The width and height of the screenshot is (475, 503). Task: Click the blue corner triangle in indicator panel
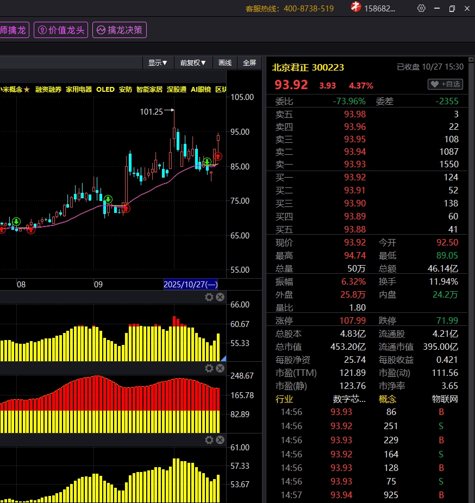(x=224, y=359)
